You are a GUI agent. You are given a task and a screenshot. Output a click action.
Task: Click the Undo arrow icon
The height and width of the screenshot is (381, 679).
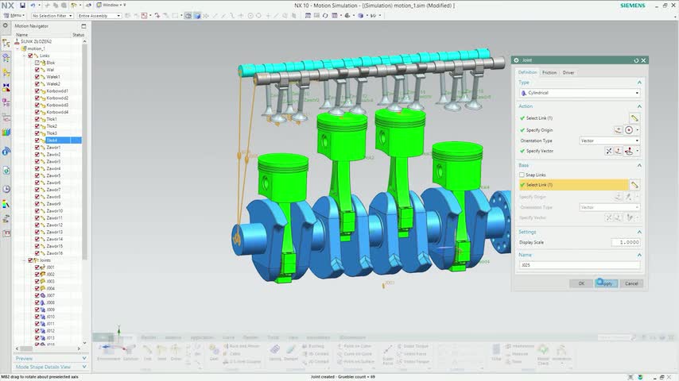33,6
